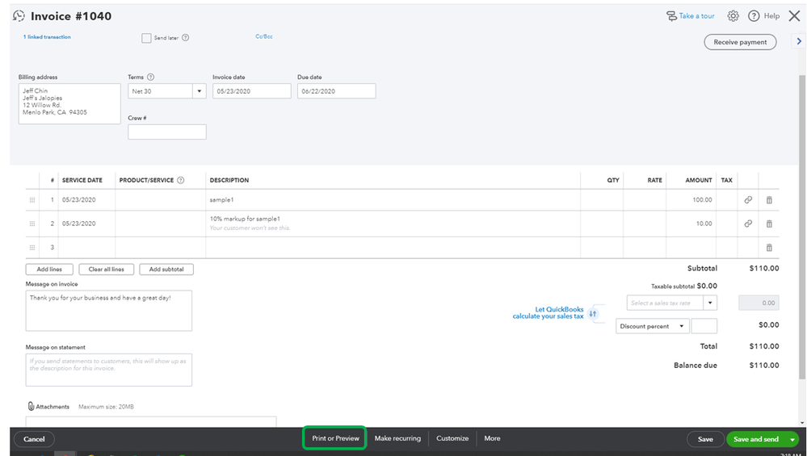Grab the drag handle of line 3
The width and height of the screenshot is (807, 456).
pyautogui.click(x=32, y=247)
